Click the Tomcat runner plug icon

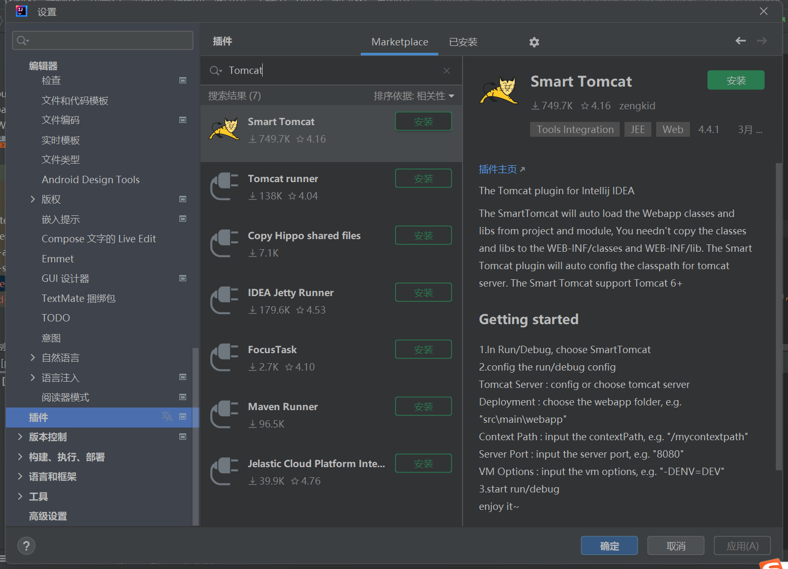click(x=225, y=187)
